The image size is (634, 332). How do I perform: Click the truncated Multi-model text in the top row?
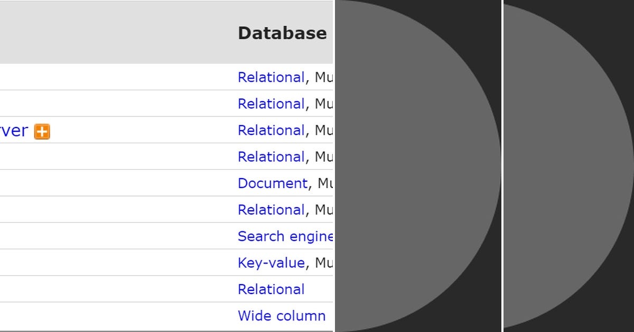pyautogui.click(x=325, y=77)
